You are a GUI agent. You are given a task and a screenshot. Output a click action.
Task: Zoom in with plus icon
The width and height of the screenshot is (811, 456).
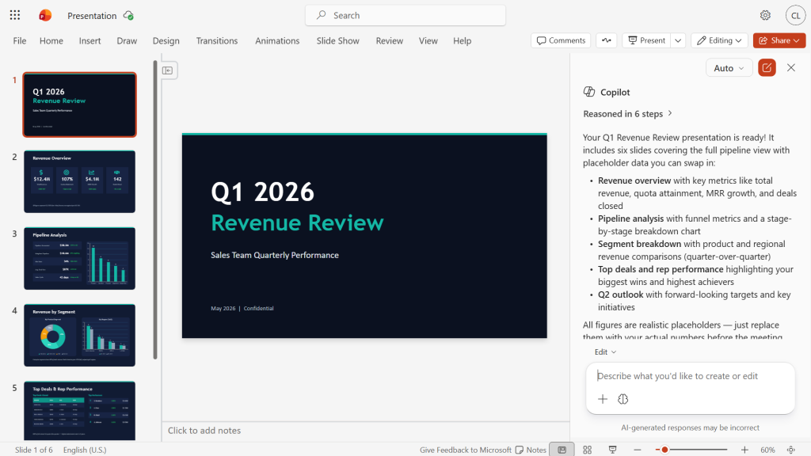(744, 450)
